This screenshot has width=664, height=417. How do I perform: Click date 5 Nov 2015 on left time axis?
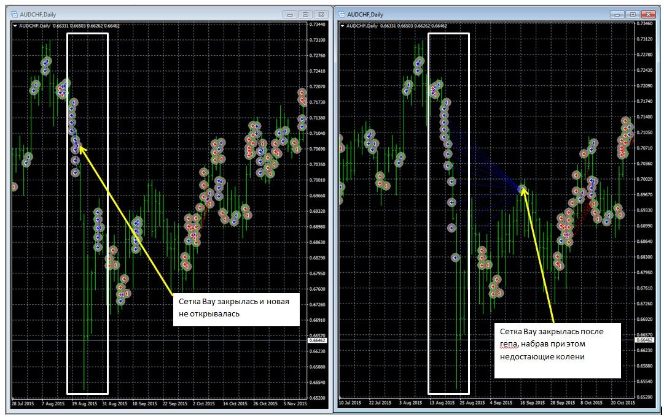click(x=295, y=404)
